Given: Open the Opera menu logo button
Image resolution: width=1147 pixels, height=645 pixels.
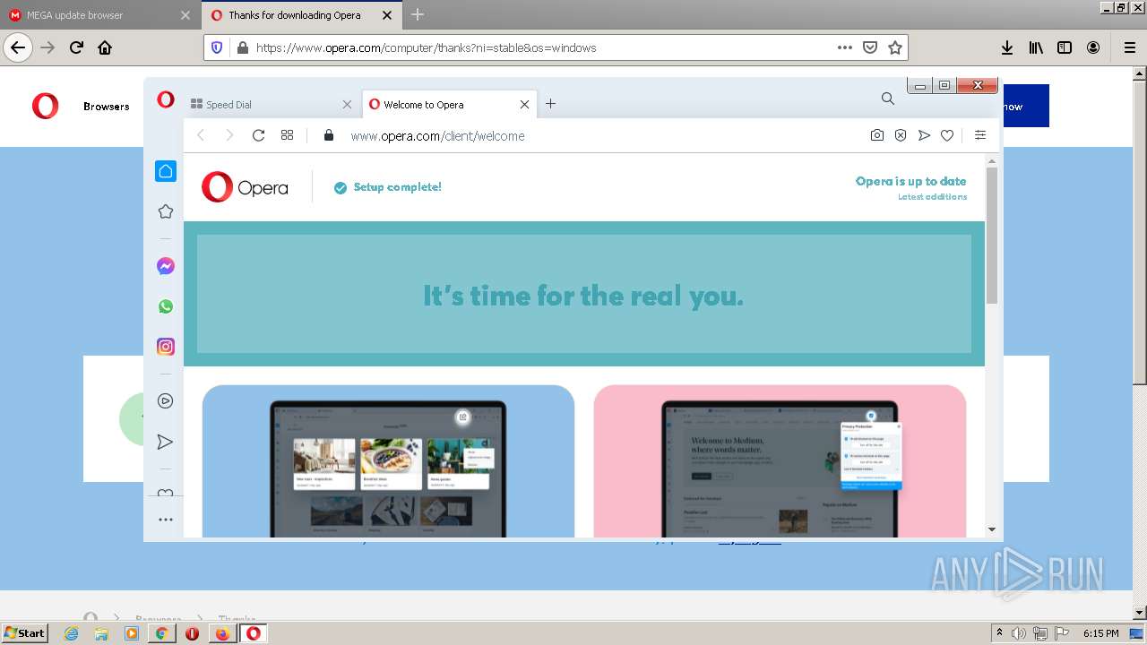Looking at the screenshot, I should click(166, 99).
